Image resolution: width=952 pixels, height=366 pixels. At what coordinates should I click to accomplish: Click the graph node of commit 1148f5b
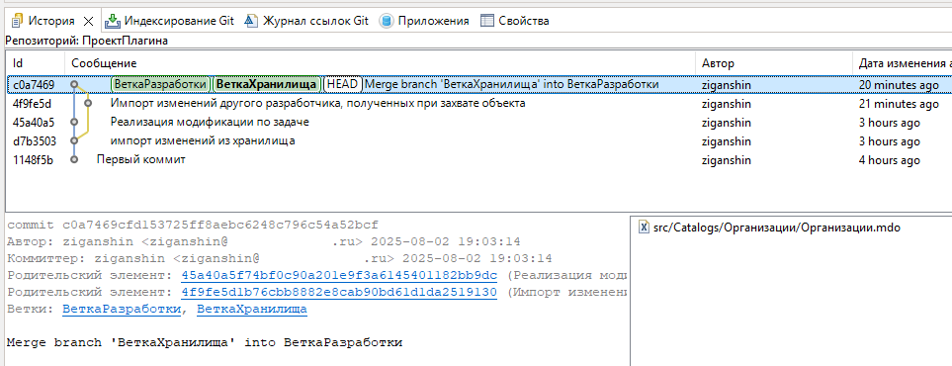(x=74, y=160)
